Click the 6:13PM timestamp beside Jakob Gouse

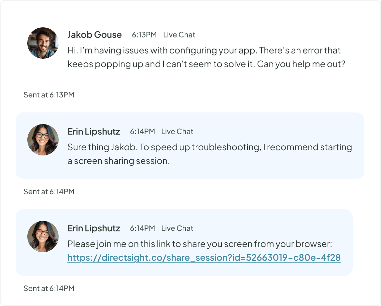[x=144, y=35]
